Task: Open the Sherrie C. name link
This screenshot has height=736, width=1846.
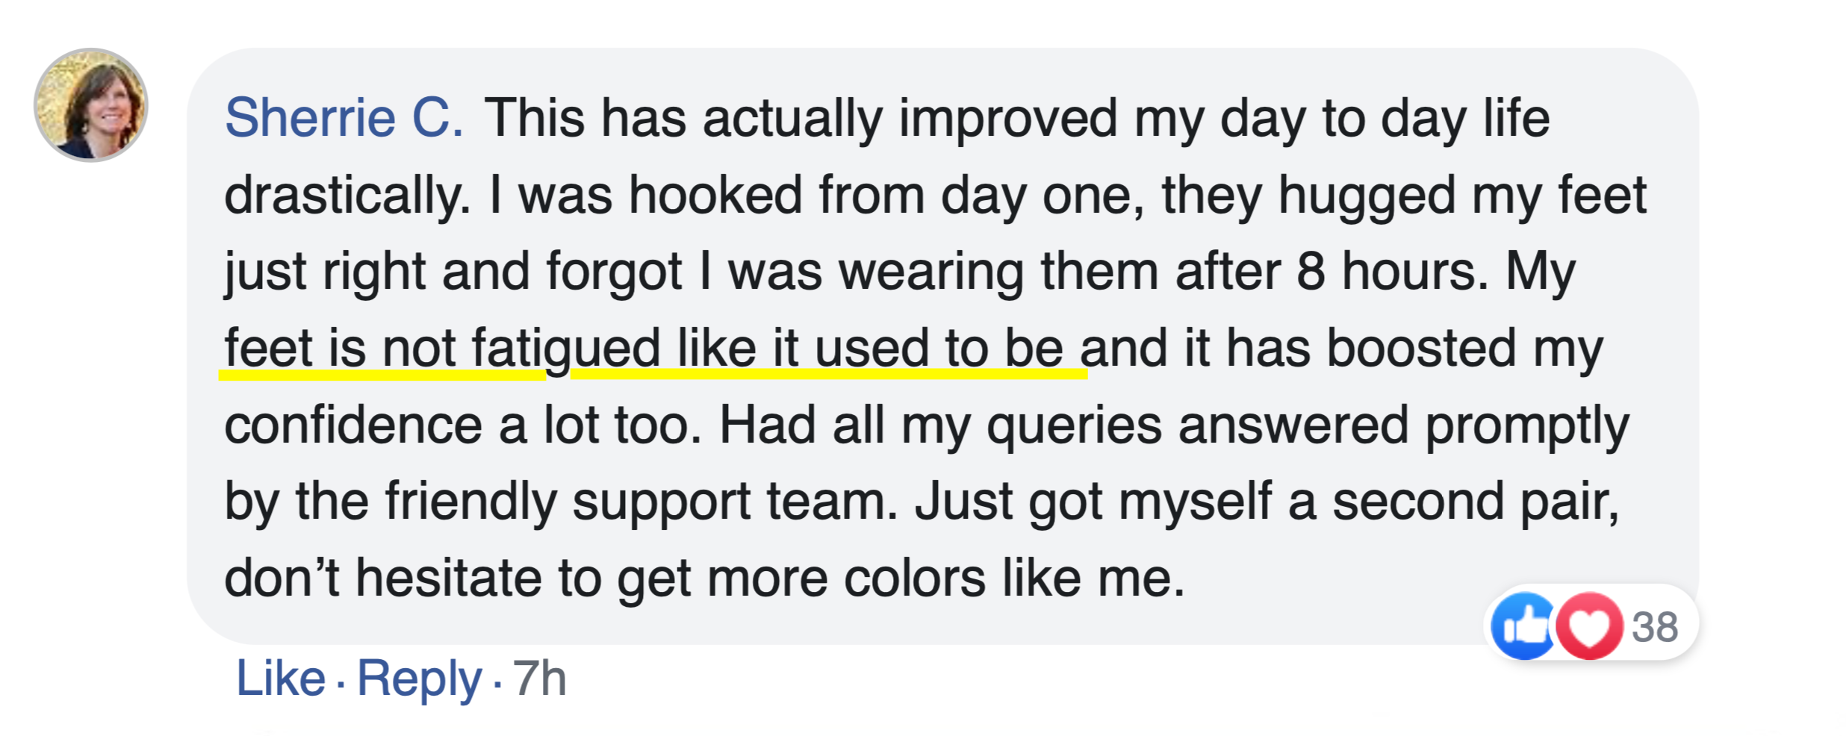Action: (344, 118)
